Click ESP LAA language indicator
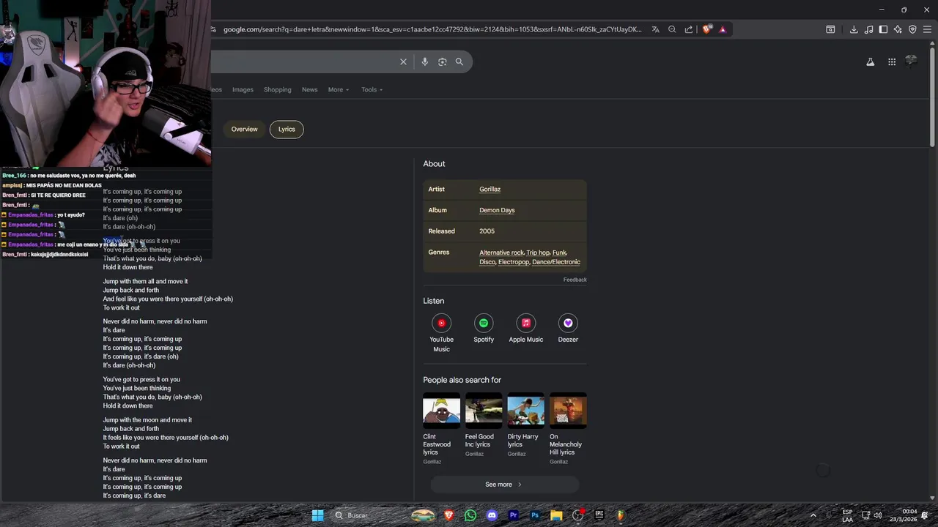Screen dimensions: 938x527 [x=847, y=515]
